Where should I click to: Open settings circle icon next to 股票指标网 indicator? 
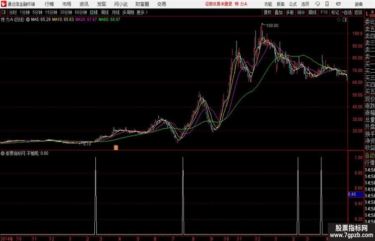2,153
